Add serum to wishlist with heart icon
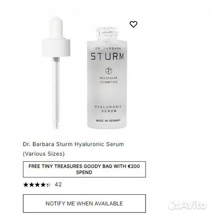The image size is (211, 215). pos(133,24)
